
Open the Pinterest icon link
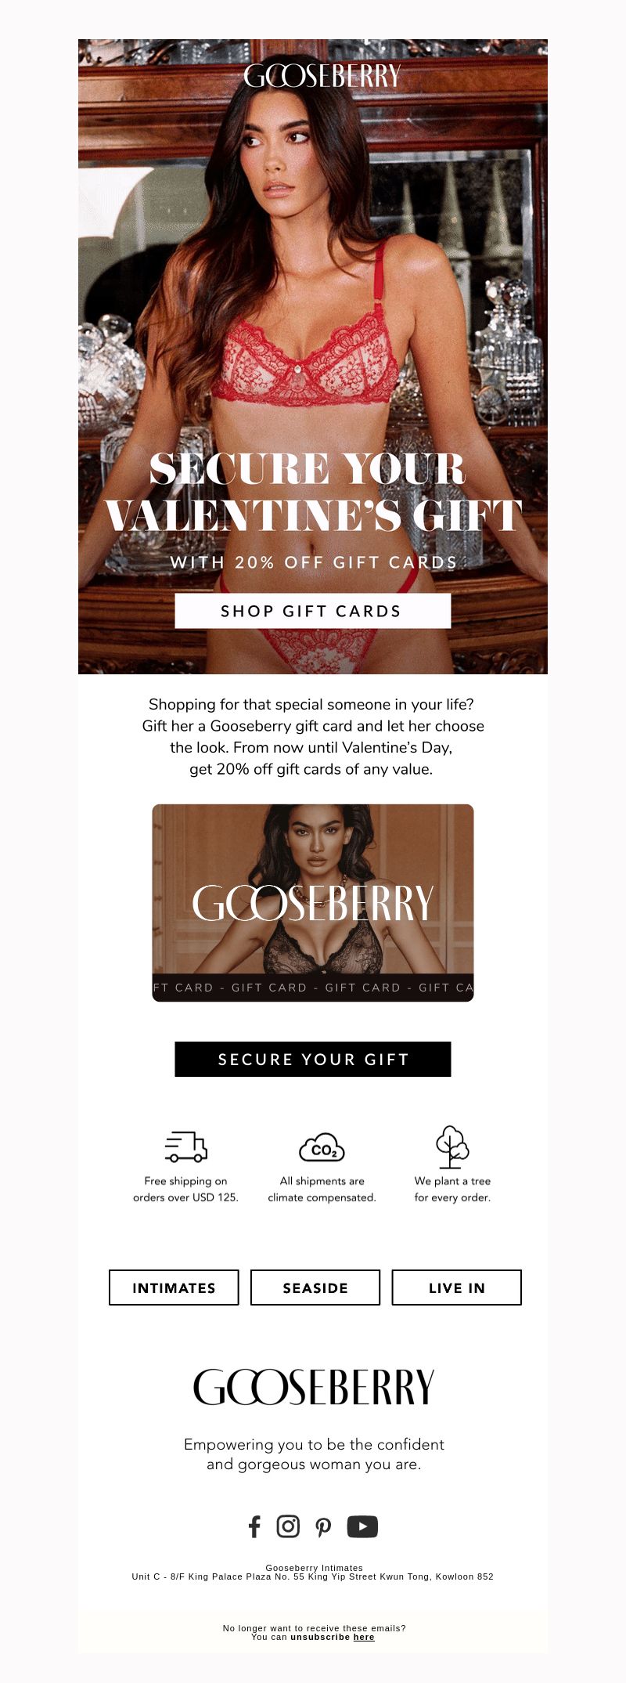pyautogui.click(x=323, y=1527)
